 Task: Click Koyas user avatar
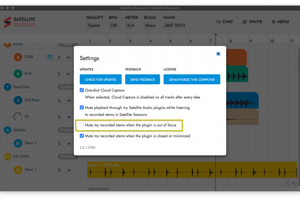pos(7,45)
